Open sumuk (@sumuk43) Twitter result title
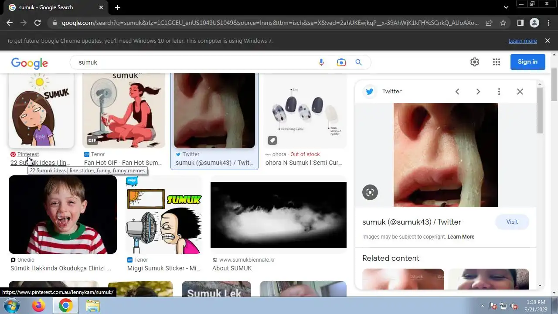This screenshot has height=314, width=558. [214, 163]
